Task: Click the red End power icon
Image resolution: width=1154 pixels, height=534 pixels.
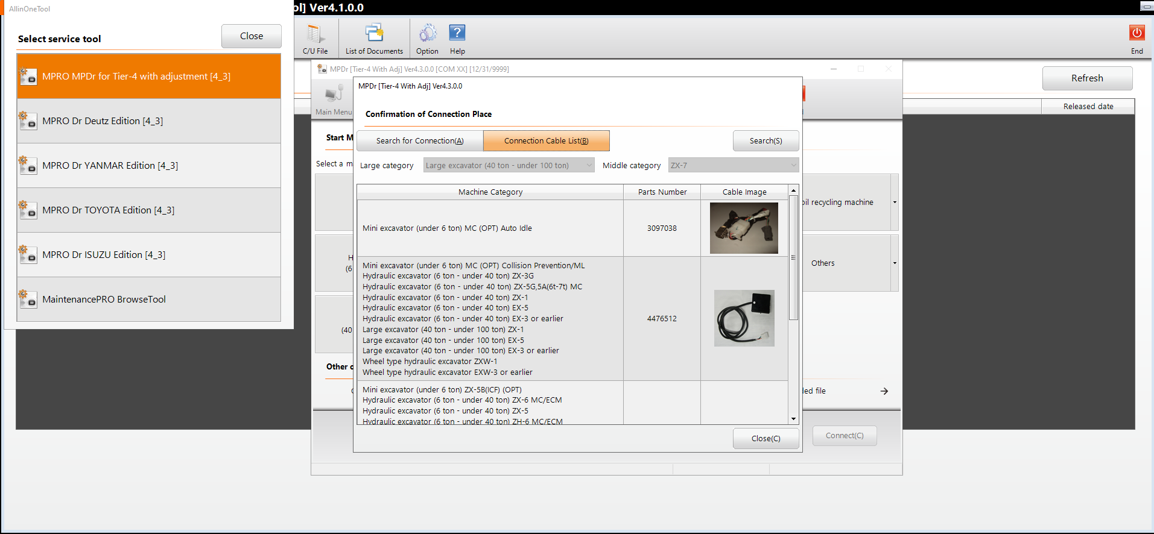Action: 1137,33
